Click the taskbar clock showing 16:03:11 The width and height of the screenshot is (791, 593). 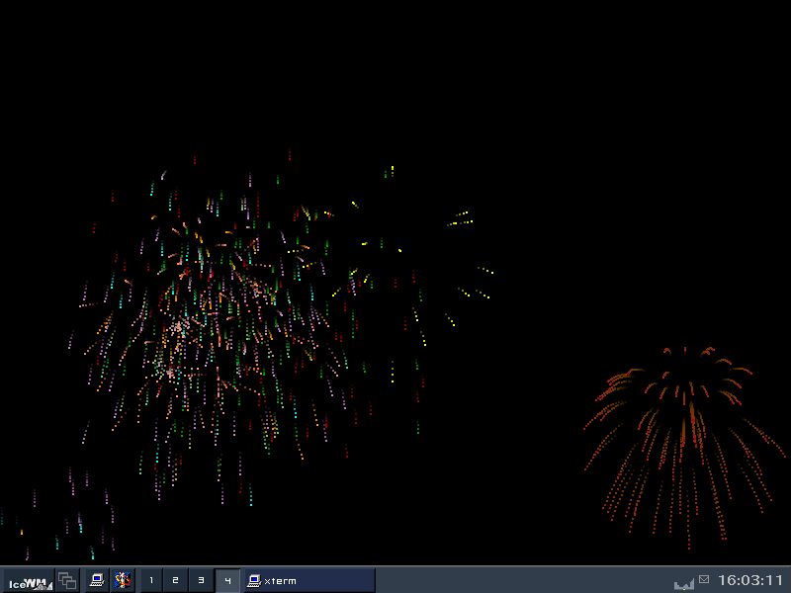(750, 580)
